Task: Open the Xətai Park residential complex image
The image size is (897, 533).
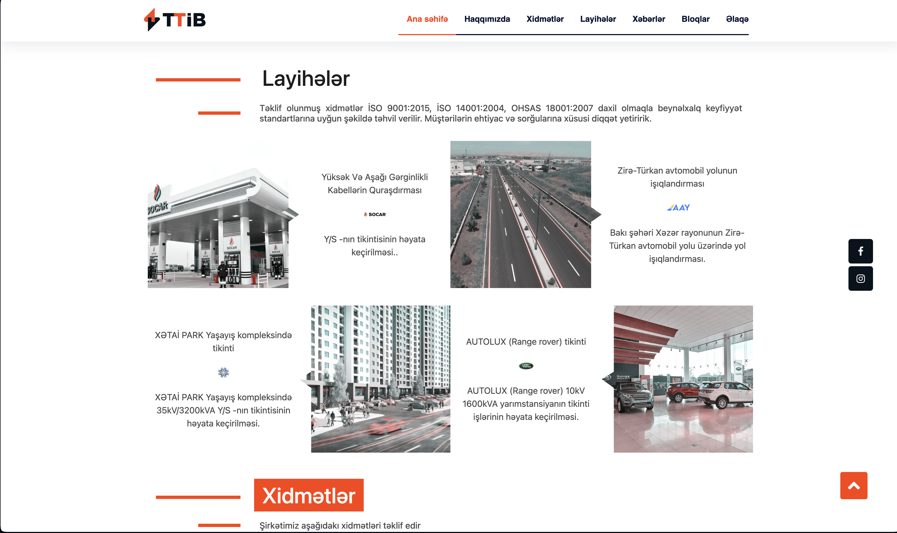Action: pos(380,379)
